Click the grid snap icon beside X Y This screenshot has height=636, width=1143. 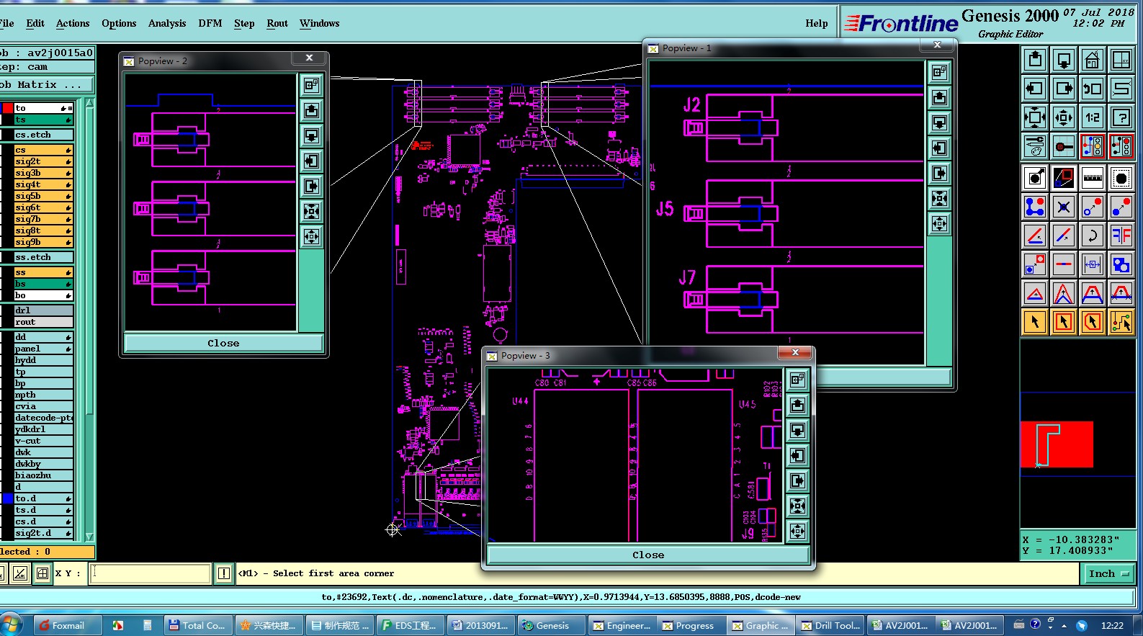coord(42,573)
